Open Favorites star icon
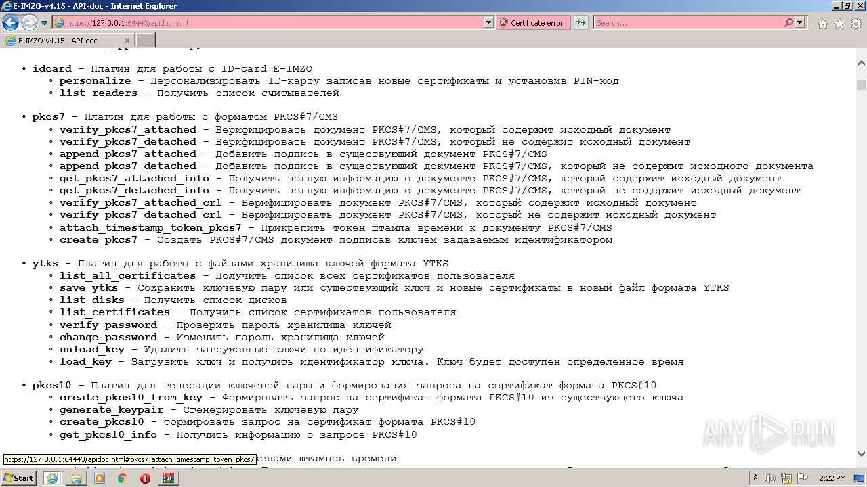Viewport: 867px width, 487px height. point(839,24)
